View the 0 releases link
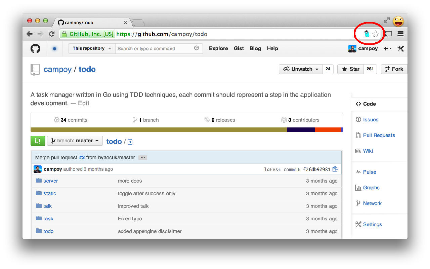This screenshot has width=430, height=269. (x=220, y=120)
